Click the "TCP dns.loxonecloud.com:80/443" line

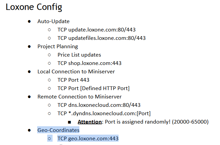coord(99,105)
